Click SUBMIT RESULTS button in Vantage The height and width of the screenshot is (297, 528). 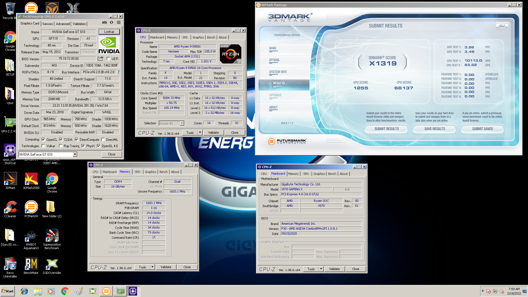pyautogui.click(x=386, y=129)
